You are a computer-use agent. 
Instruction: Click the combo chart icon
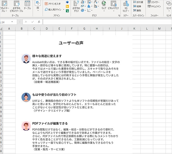[95, 6]
